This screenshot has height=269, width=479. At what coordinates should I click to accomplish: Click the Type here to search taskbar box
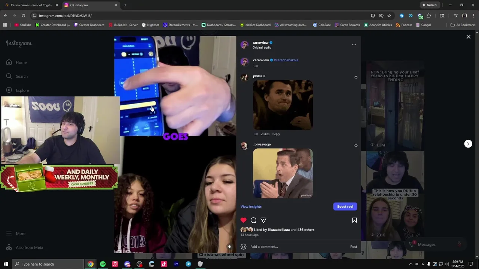click(x=48, y=264)
